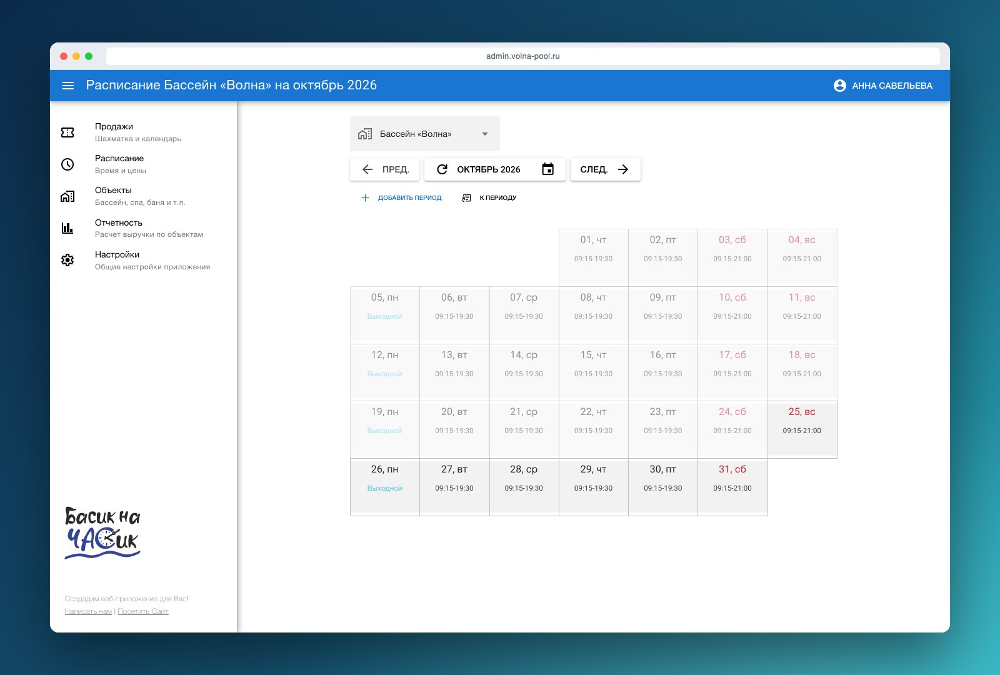Screen dimensions: 1000x675
Task: Click the Написать нам link
Action: 88,611
